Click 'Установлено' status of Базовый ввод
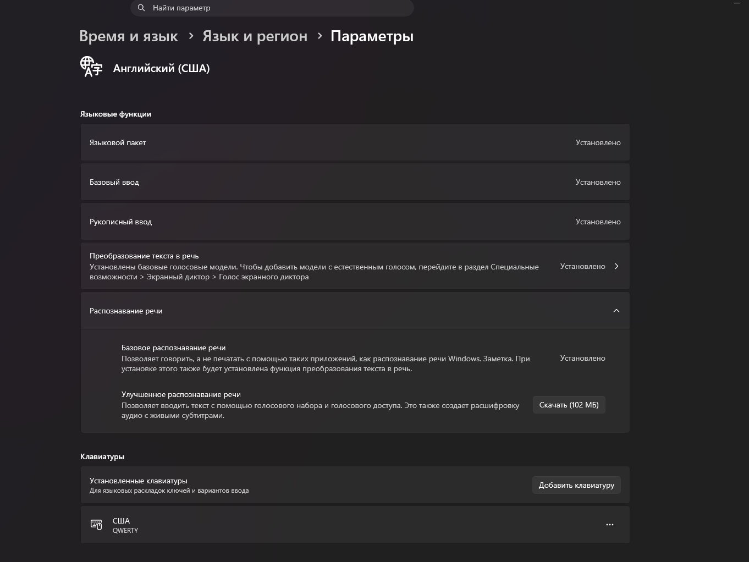This screenshot has height=562, width=749. [x=598, y=182]
